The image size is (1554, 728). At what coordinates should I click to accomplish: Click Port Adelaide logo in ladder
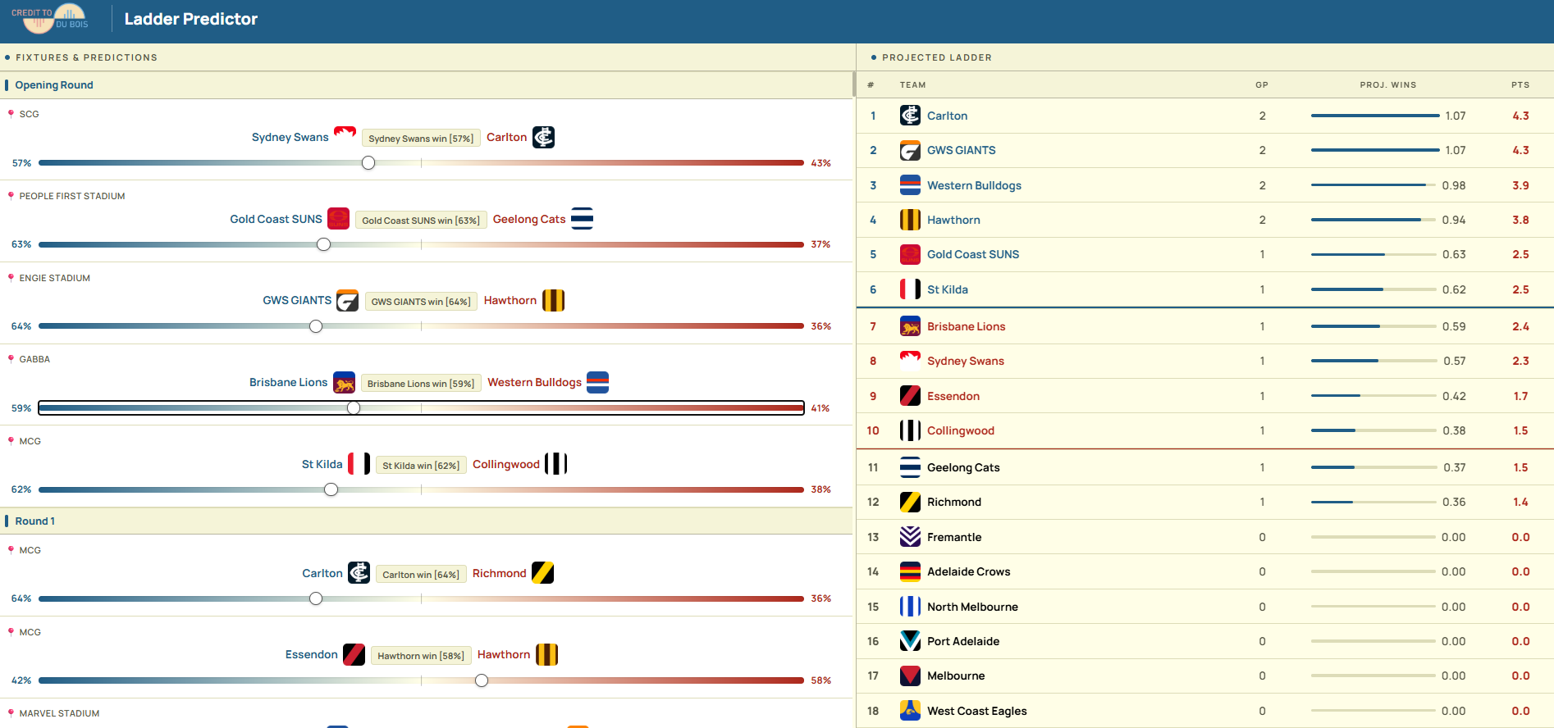(910, 641)
